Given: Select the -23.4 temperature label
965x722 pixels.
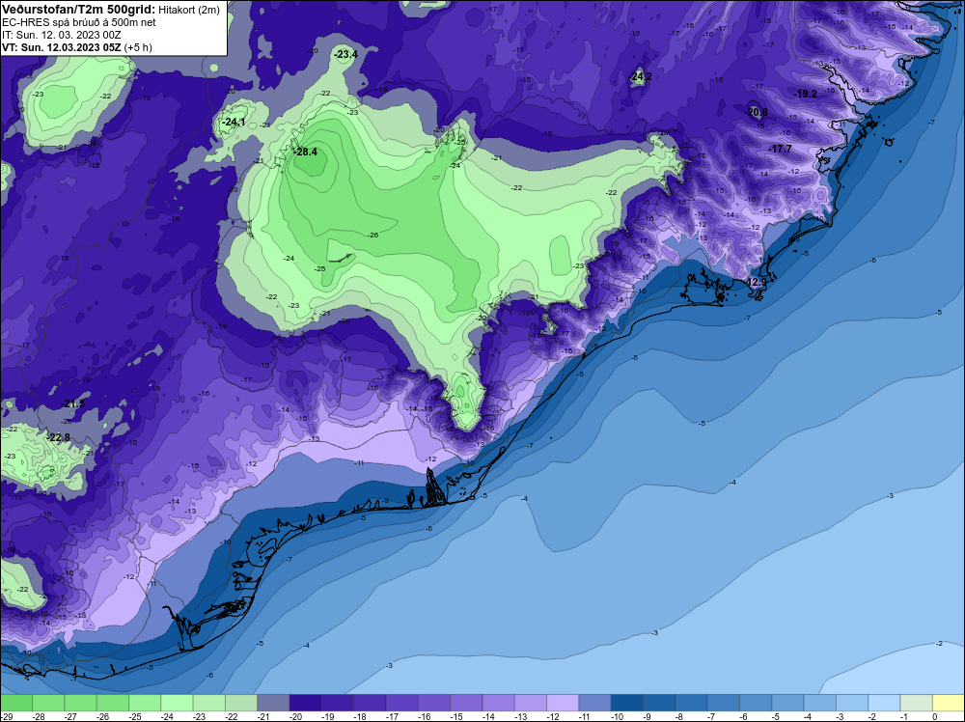Looking at the screenshot, I should pyautogui.click(x=345, y=54).
